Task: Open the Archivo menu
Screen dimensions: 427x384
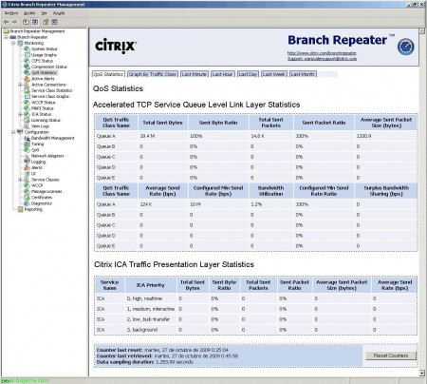Action: pos(11,13)
